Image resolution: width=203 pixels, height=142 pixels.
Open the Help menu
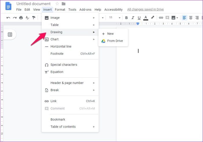click(98, 10)
